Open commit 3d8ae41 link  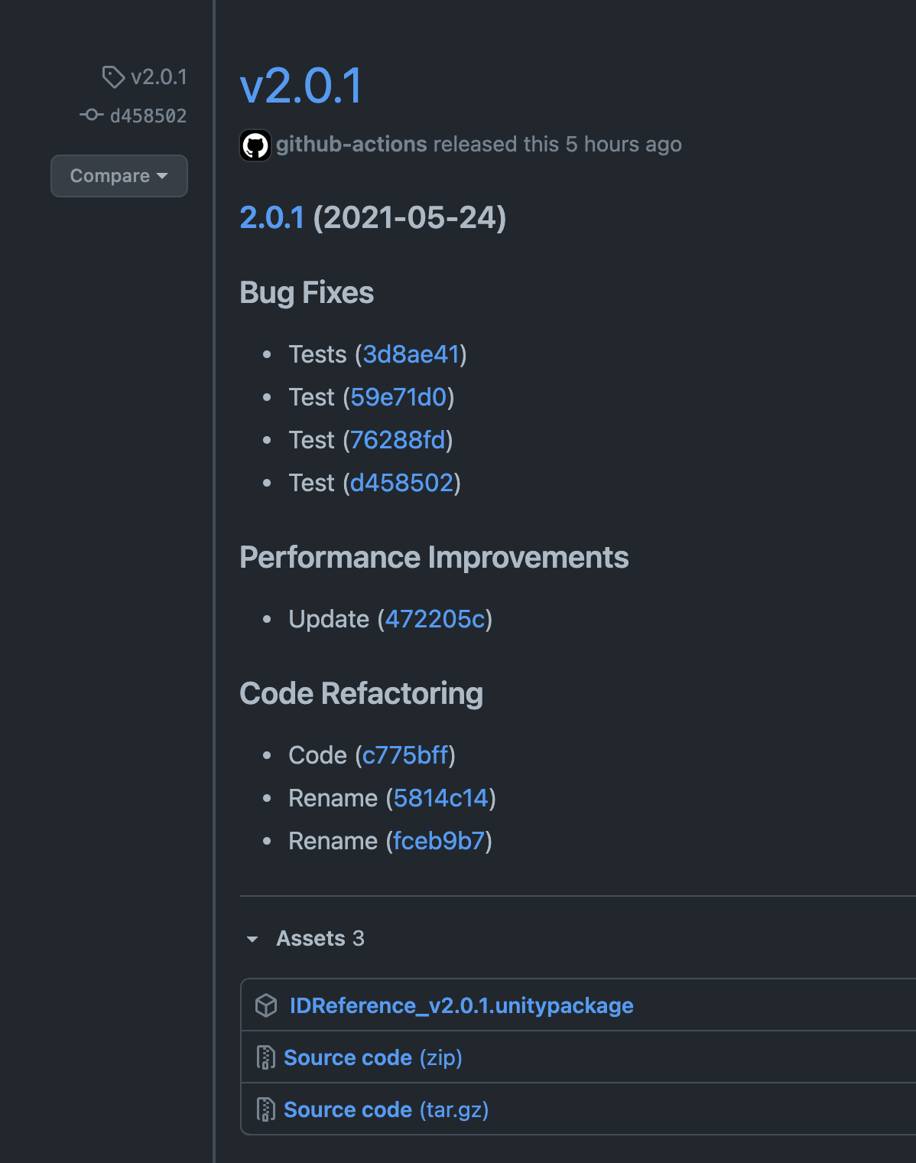(411, 354)
